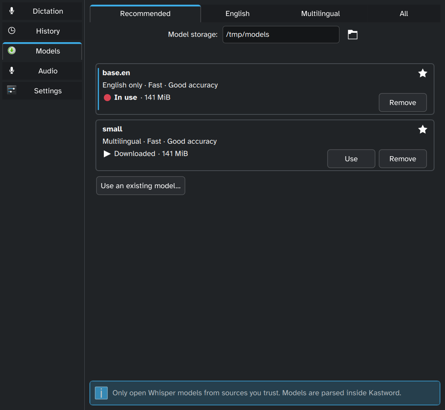The width and height of the screenshot is (445, 410).
Task: Click the red In use indicator
Action: pos(107,98)
